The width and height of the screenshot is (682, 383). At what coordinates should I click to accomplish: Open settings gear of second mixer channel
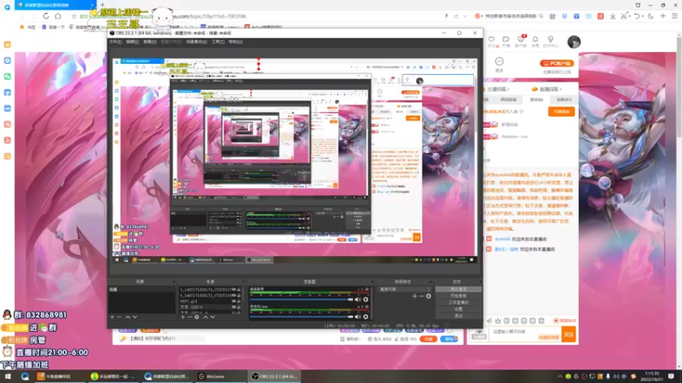[366, 317]
